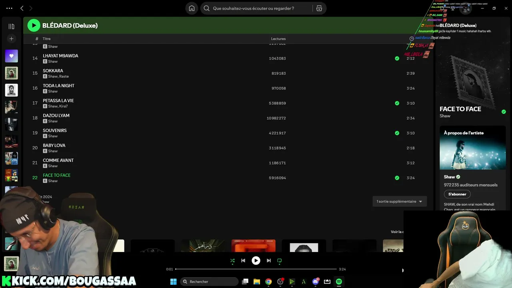Open the three-dots app menu
512x288 pixels.
point(9,8)
